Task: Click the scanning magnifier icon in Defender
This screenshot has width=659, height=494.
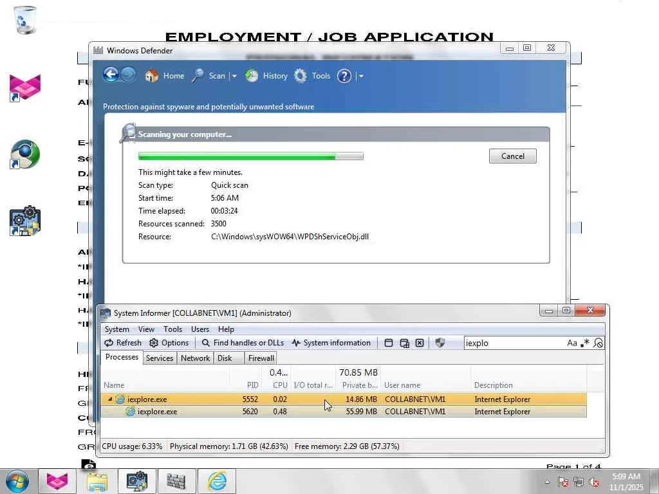Action: tap(128, 133)
